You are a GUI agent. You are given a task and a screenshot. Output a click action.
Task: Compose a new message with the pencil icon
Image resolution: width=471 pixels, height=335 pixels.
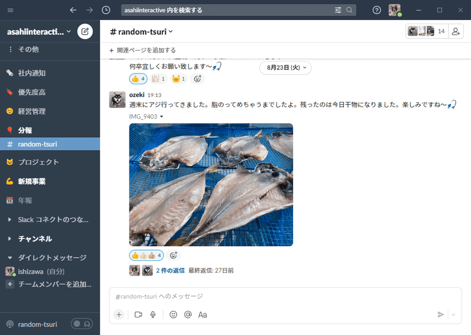pos(85,31)
